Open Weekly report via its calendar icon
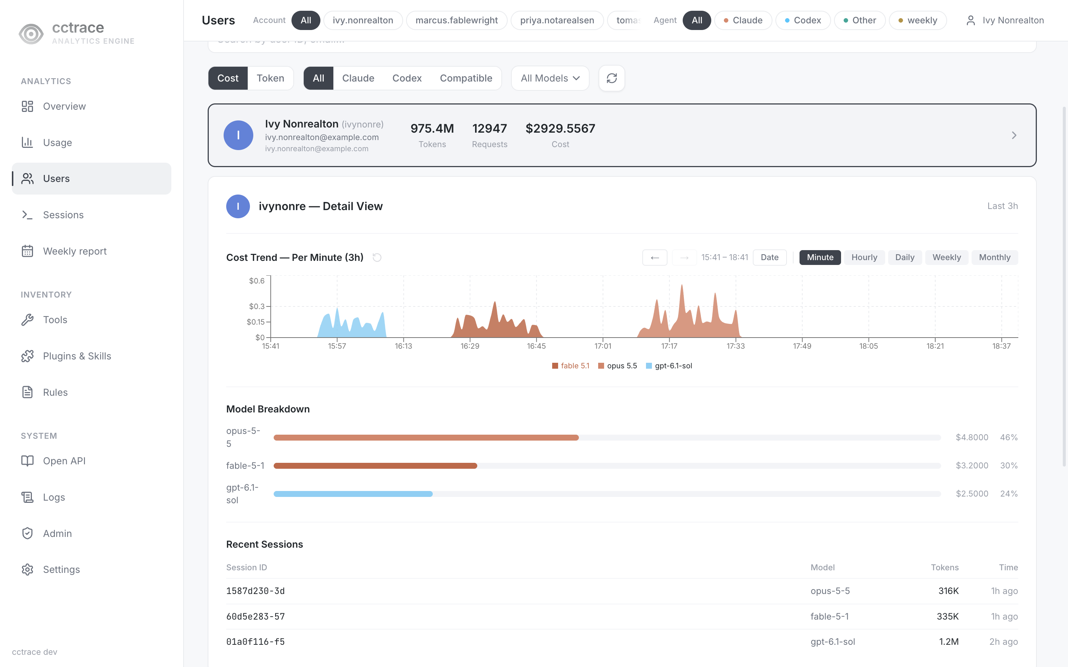This screenshot has height=667, width=1068. 27,251
